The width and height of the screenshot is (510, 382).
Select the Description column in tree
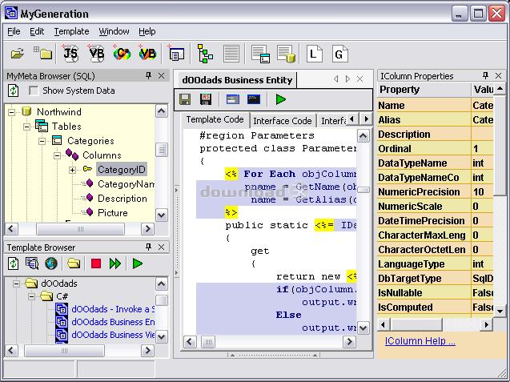point(122,198)
